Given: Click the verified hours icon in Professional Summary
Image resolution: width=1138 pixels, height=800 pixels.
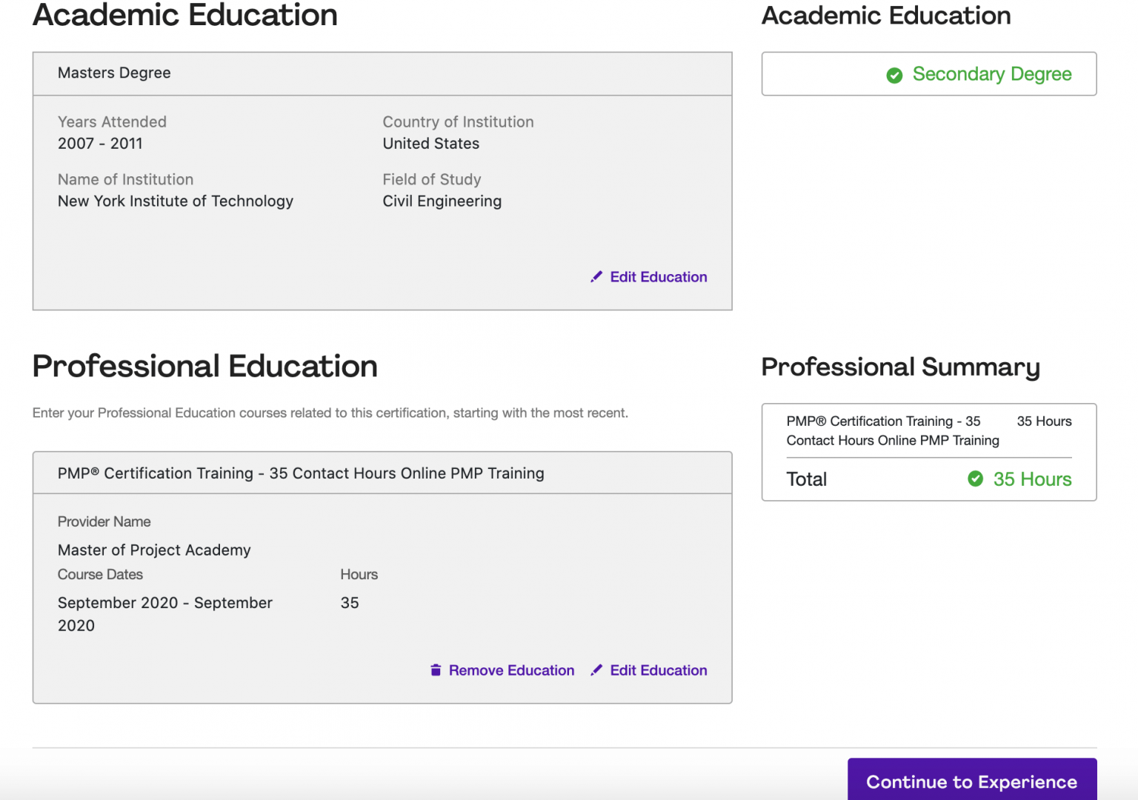Looking at the screenshot, I should click(976, 479).
